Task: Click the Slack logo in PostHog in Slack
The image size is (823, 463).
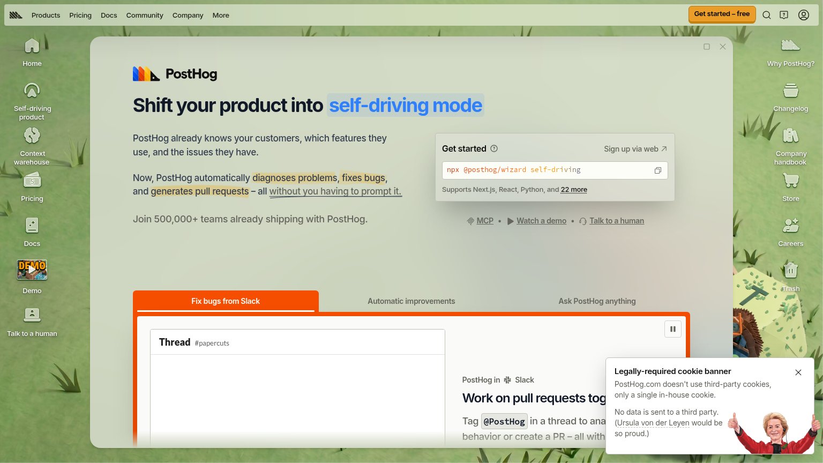Action: click(x=507, y=380)
